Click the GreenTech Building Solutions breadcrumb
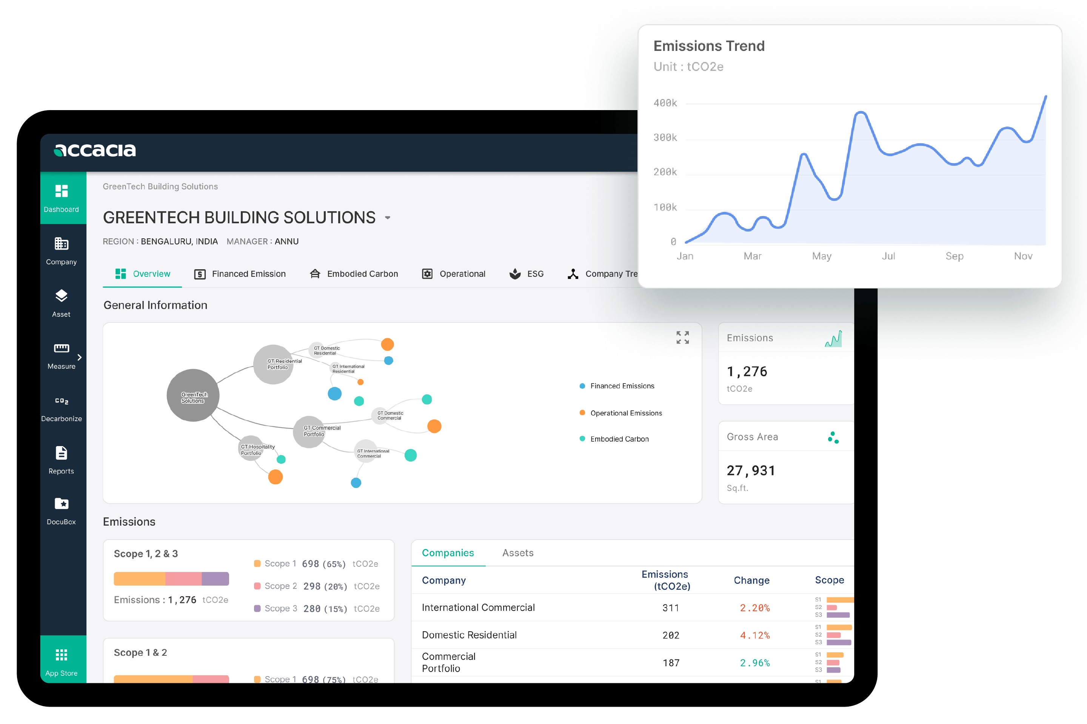The height and width of the screenshot is (724, 1087). tap(160, 187)
